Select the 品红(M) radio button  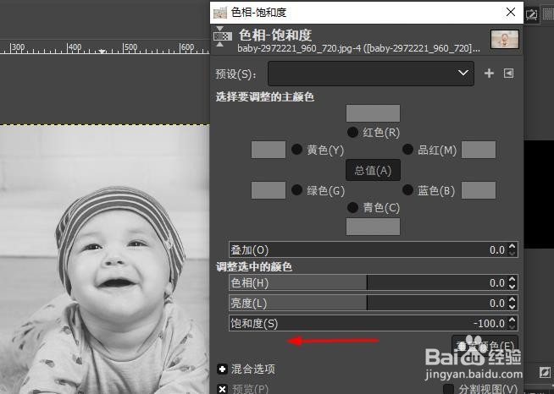click(407, 149)
